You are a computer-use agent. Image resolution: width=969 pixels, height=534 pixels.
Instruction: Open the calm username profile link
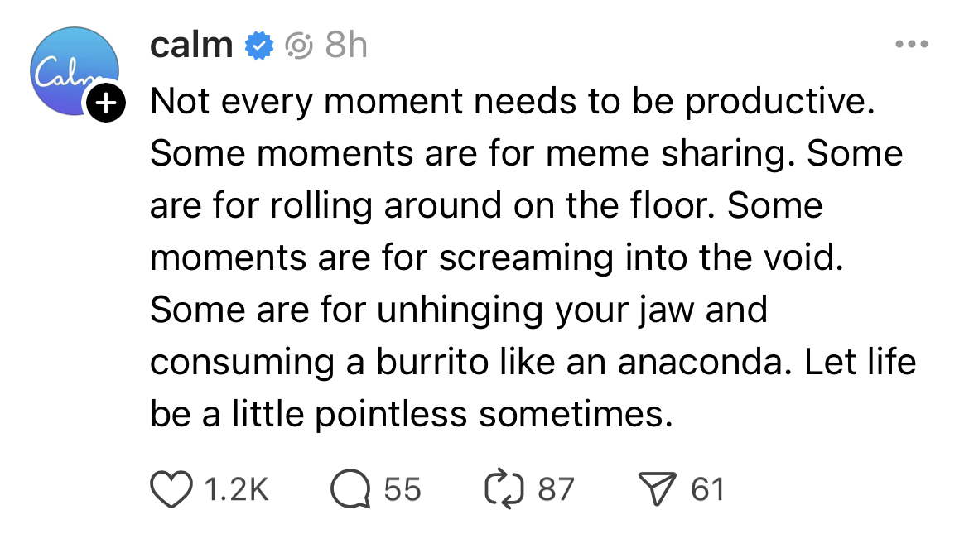tap(191, 45)
